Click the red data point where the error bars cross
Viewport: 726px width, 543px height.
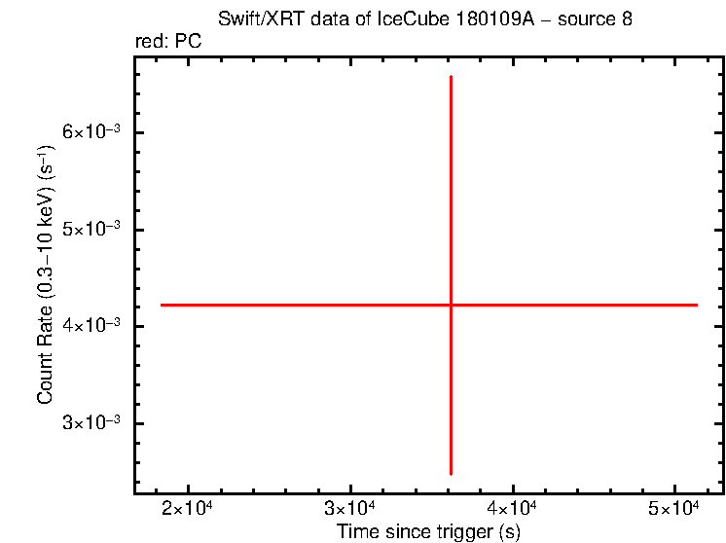click(451, 305)
